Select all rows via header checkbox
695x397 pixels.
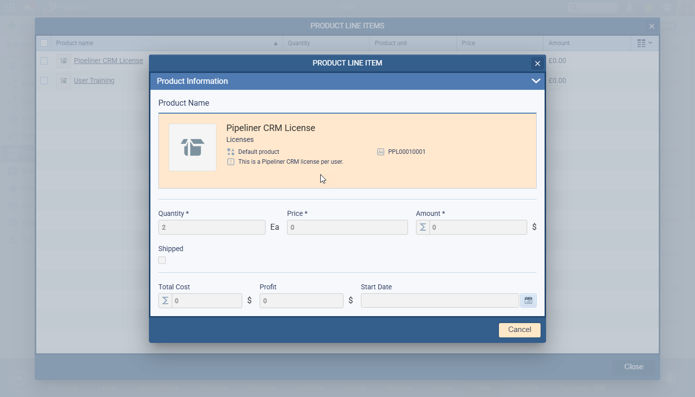point(44,43)
